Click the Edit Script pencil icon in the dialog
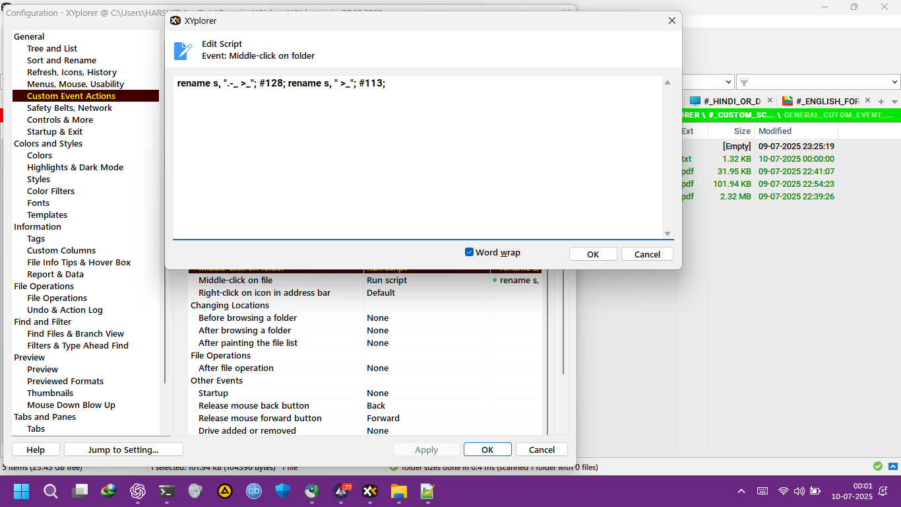The width and height of the screenshot is (901, 507). [183, 50]
